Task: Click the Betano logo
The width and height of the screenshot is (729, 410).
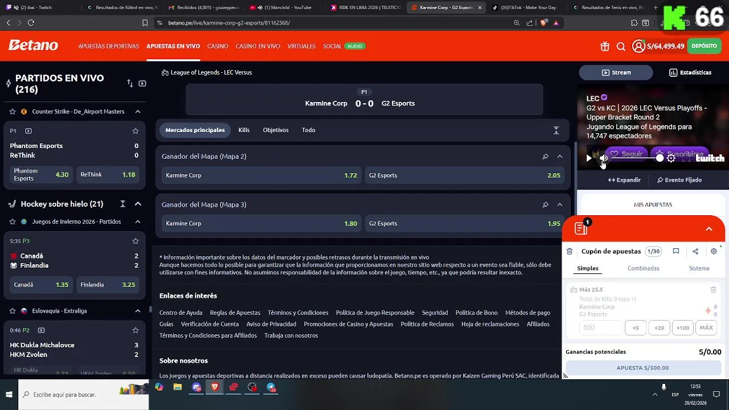Action: coord(33,46)
